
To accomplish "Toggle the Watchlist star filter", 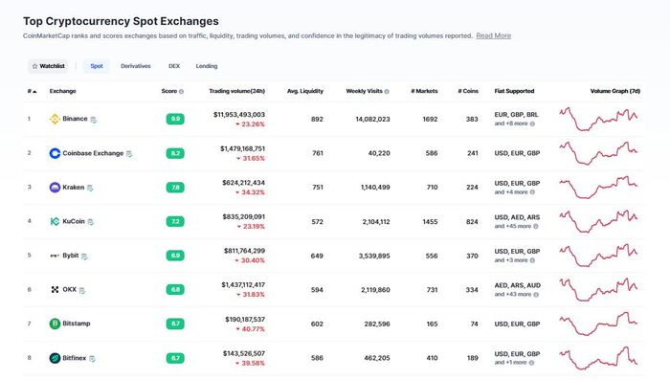I will pos(48,66).
